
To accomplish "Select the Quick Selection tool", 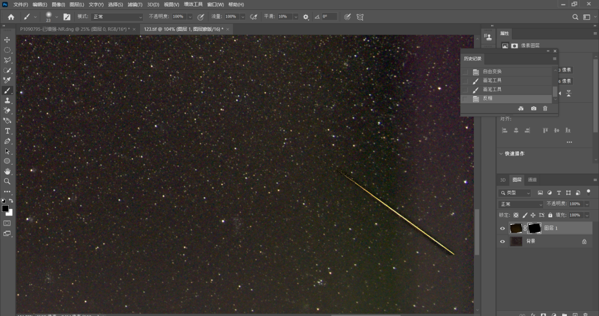I will [7, 70].
